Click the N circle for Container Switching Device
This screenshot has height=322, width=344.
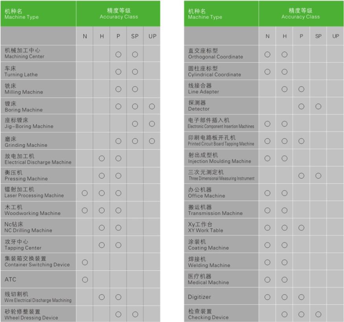[85, 262]
